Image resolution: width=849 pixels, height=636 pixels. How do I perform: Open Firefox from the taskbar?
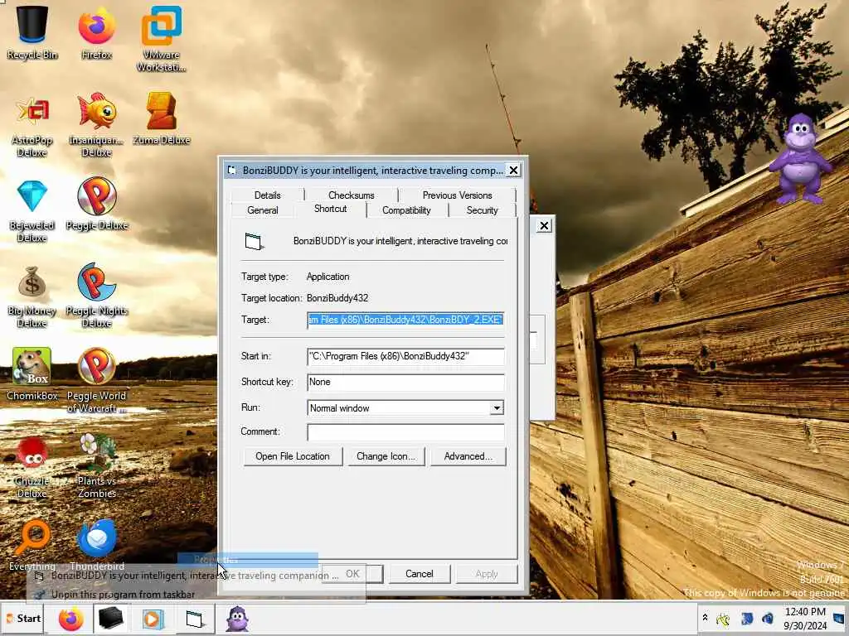71,619
